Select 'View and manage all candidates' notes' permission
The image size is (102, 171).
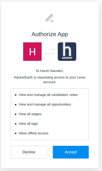tap(48, 95)
